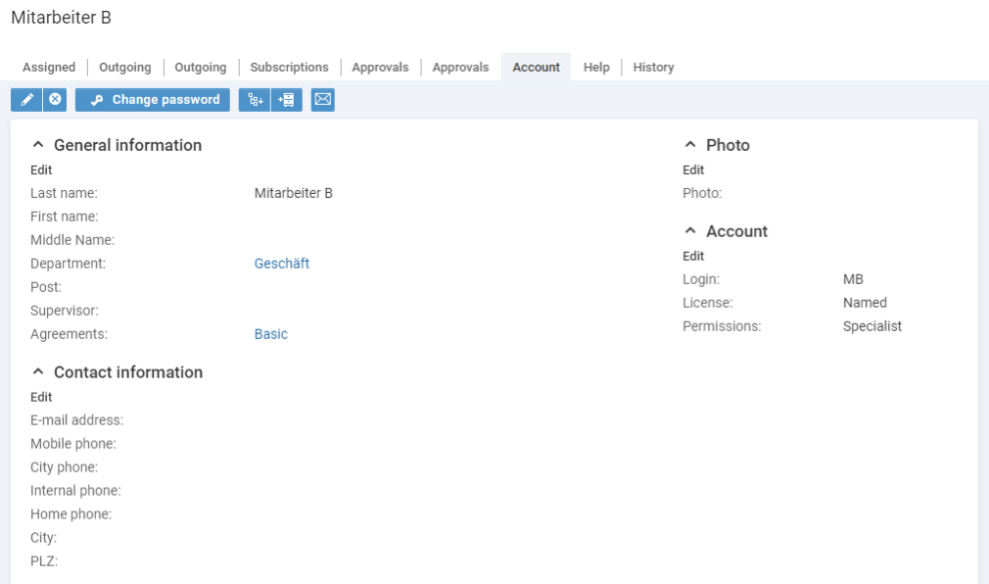Click Edit under the Account section heading
The image size is (989, 584).
693,256
